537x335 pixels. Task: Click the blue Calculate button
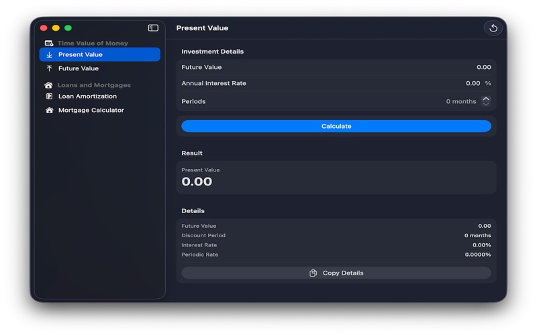point(336,126)
